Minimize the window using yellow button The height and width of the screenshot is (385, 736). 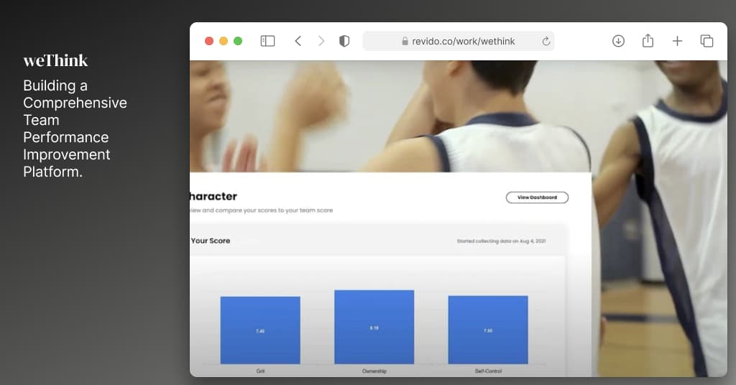pyautogui.click(x=224, y=41)
